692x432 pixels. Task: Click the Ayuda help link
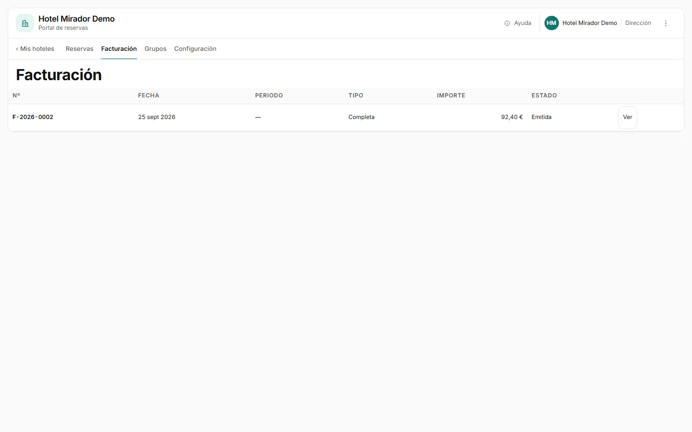(x=518, y=23)
